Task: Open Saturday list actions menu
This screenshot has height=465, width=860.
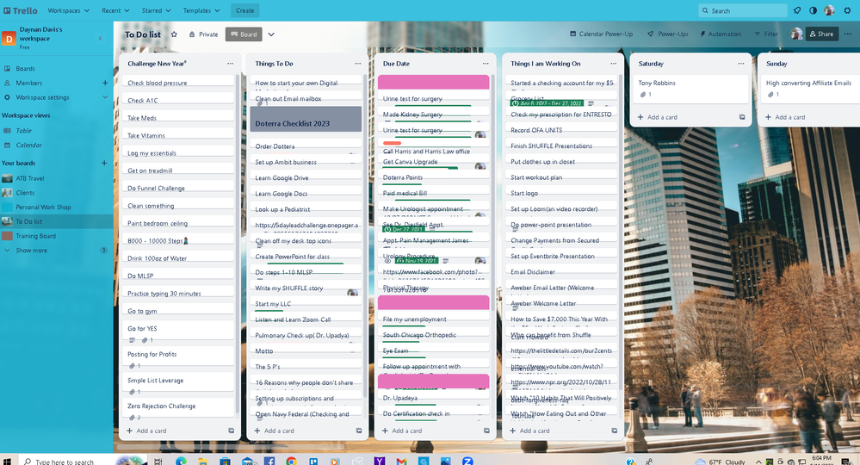Action: (x=741, y=64)
